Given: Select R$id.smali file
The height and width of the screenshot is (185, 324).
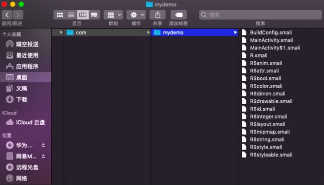Looking at the screenshot, I should [262, 109].
